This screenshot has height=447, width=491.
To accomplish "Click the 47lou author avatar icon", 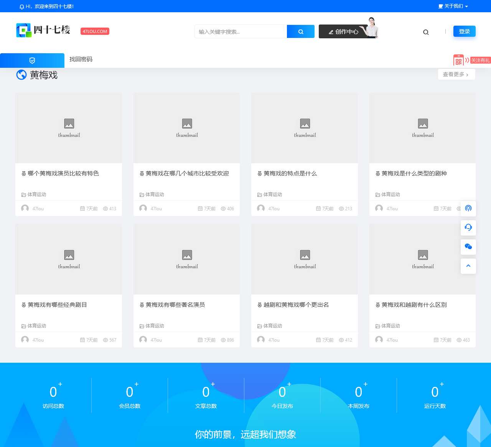I will tap(25, 208).
